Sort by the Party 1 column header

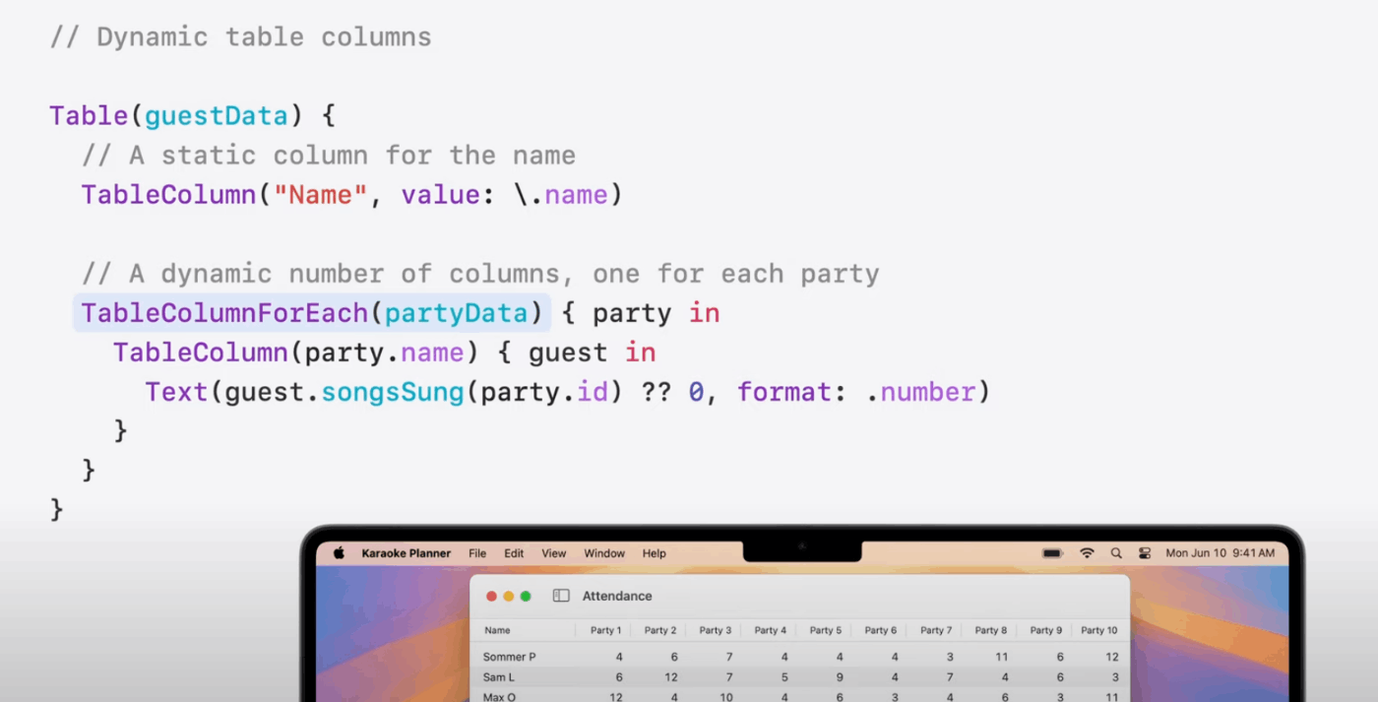[605, 630]
